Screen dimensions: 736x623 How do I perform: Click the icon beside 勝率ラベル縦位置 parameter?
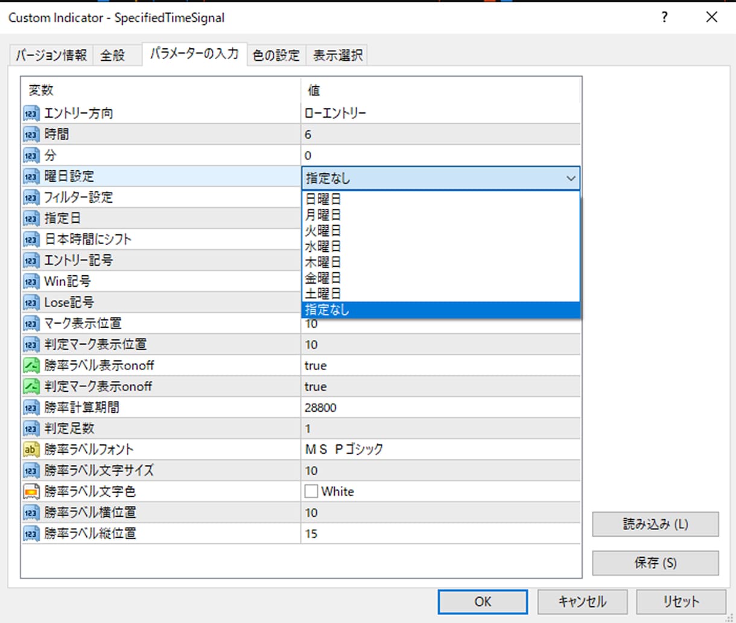(x=31, y=534)
